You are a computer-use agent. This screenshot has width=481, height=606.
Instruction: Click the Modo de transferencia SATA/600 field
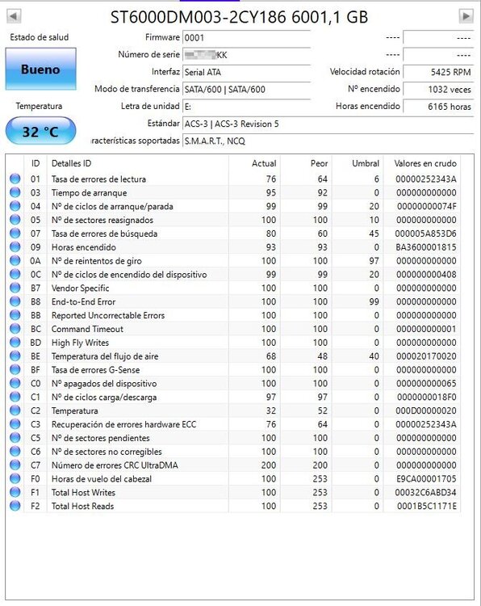[246, 89]
